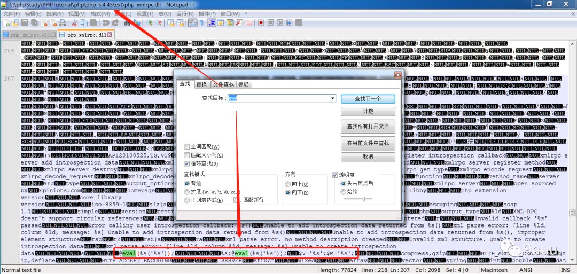Cut selection with scissors icon

click(x=74, y=23)
